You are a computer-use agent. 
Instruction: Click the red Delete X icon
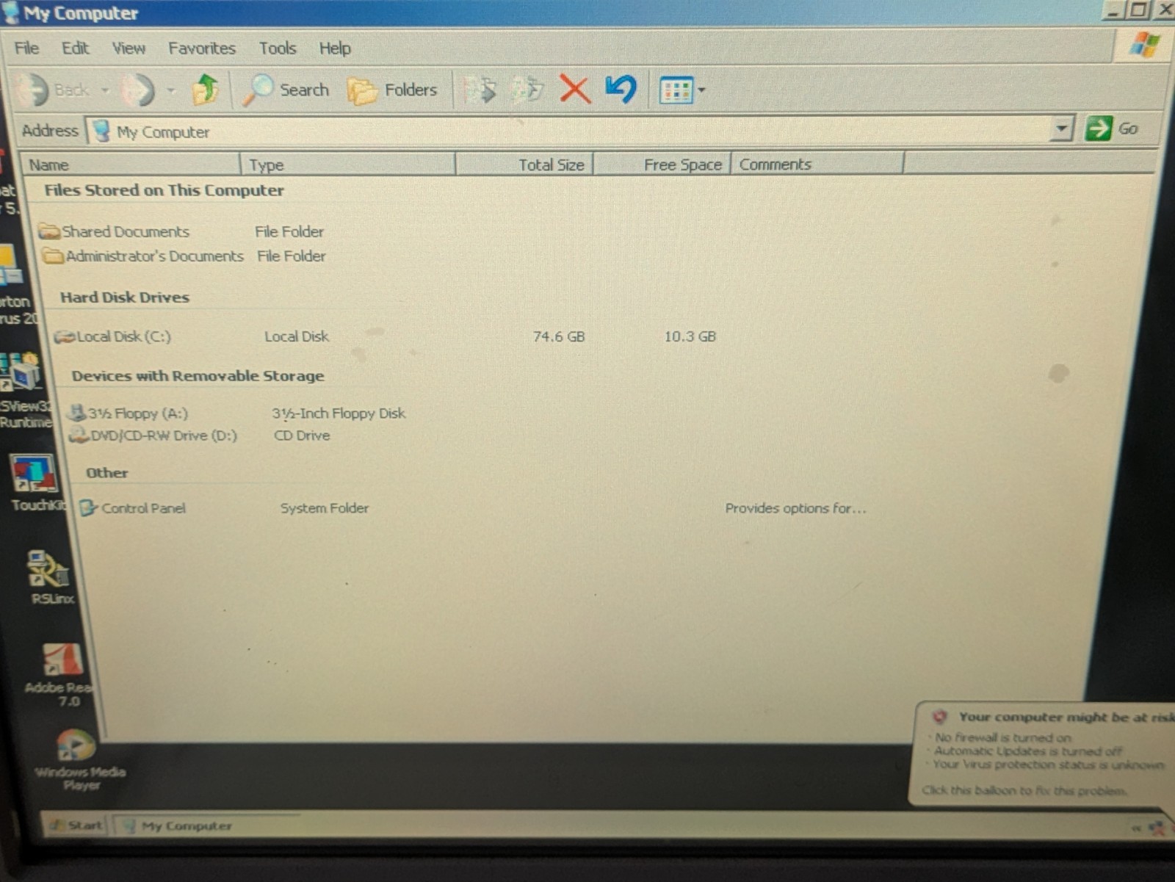[x=575, y=90]
